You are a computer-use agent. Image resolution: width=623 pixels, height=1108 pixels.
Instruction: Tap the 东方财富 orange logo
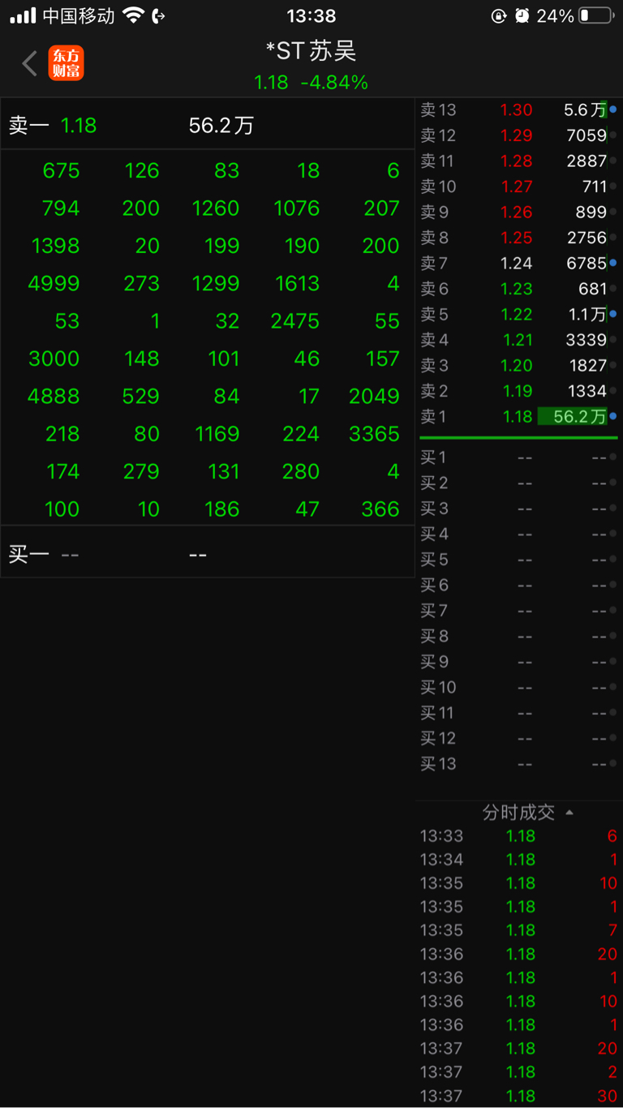[66, 63]
